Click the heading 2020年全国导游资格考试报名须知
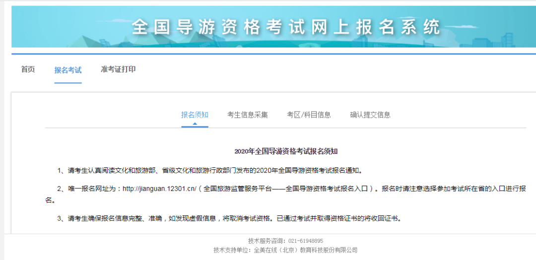Screen dimensions: 536x260 click(x=286, y=152)
